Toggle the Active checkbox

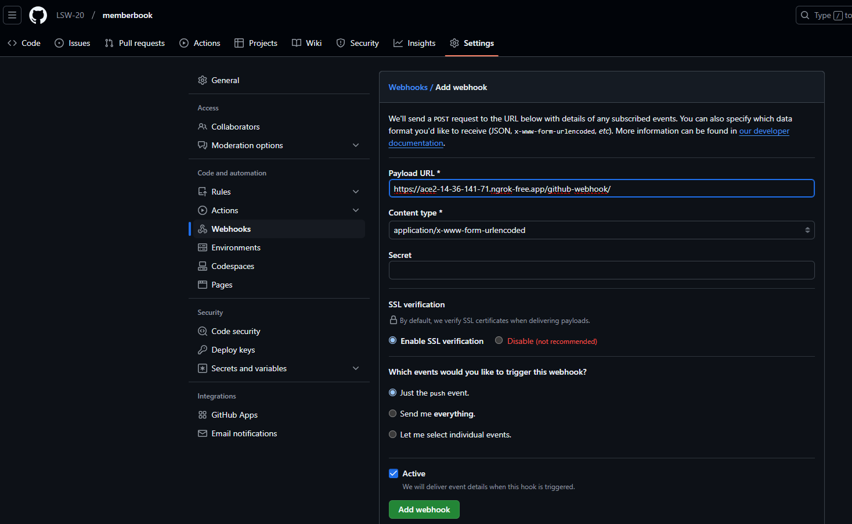(393, 473)
